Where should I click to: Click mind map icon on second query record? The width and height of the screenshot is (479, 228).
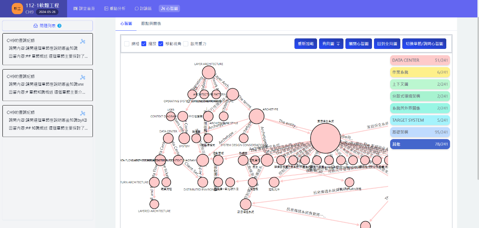[83, 77]
